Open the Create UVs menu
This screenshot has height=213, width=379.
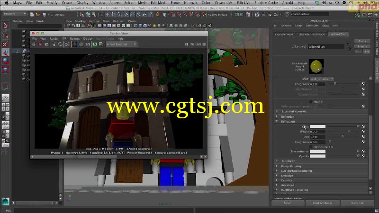tap(223, 3)
